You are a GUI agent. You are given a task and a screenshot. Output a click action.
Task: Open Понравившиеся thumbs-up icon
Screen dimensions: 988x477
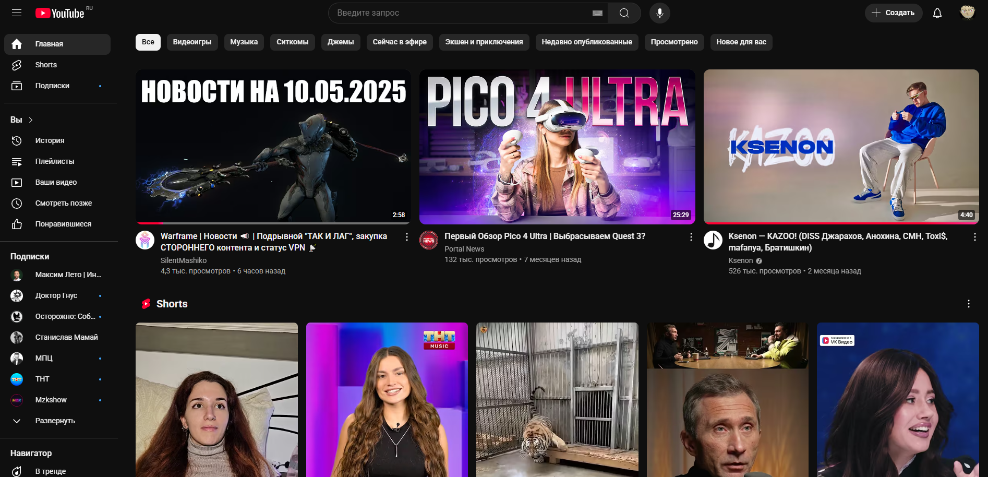17,224
